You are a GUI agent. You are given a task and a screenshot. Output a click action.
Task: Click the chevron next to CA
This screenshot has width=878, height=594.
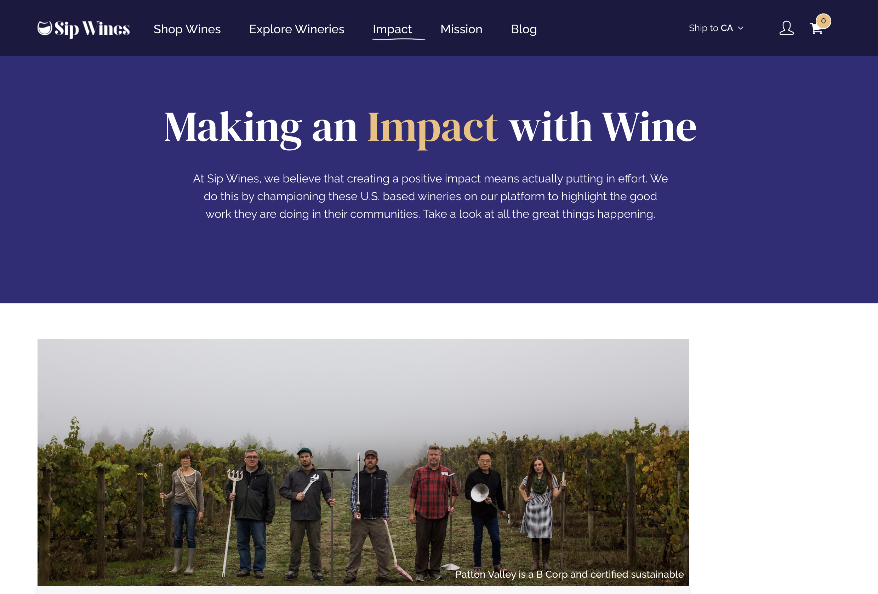(x=741, y=29)
